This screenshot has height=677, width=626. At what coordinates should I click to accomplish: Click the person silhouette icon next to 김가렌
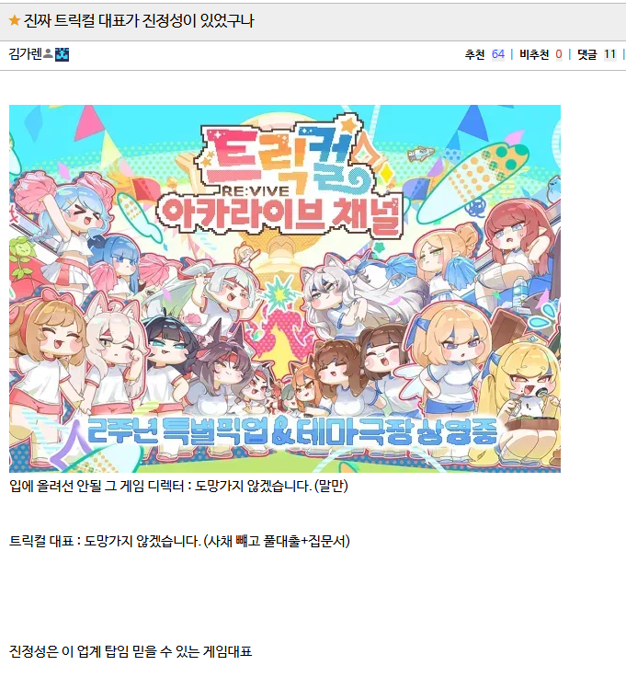point(49,53)
